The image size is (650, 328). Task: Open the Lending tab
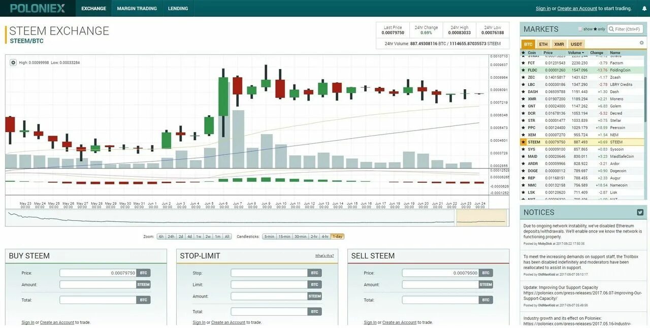point(178,9)
